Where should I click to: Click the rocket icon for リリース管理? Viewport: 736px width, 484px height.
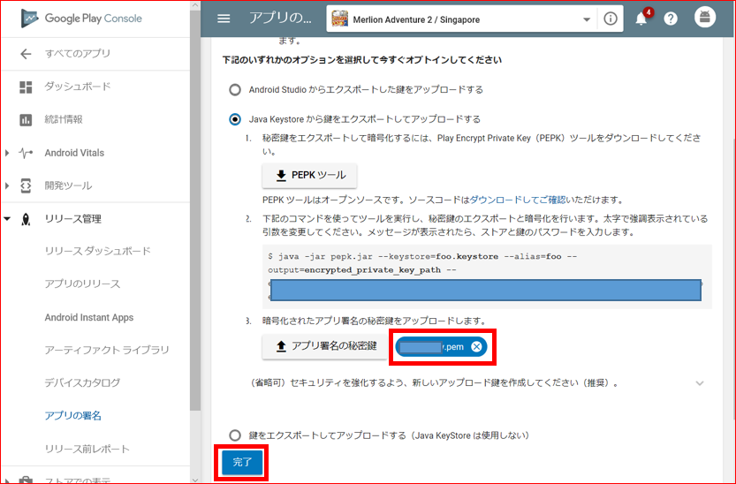click(26, 219)
